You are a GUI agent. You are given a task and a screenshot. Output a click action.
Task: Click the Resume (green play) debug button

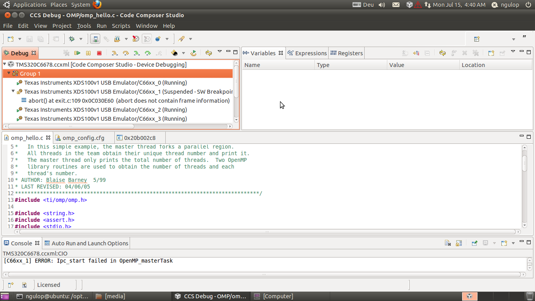tap(78, 53)
